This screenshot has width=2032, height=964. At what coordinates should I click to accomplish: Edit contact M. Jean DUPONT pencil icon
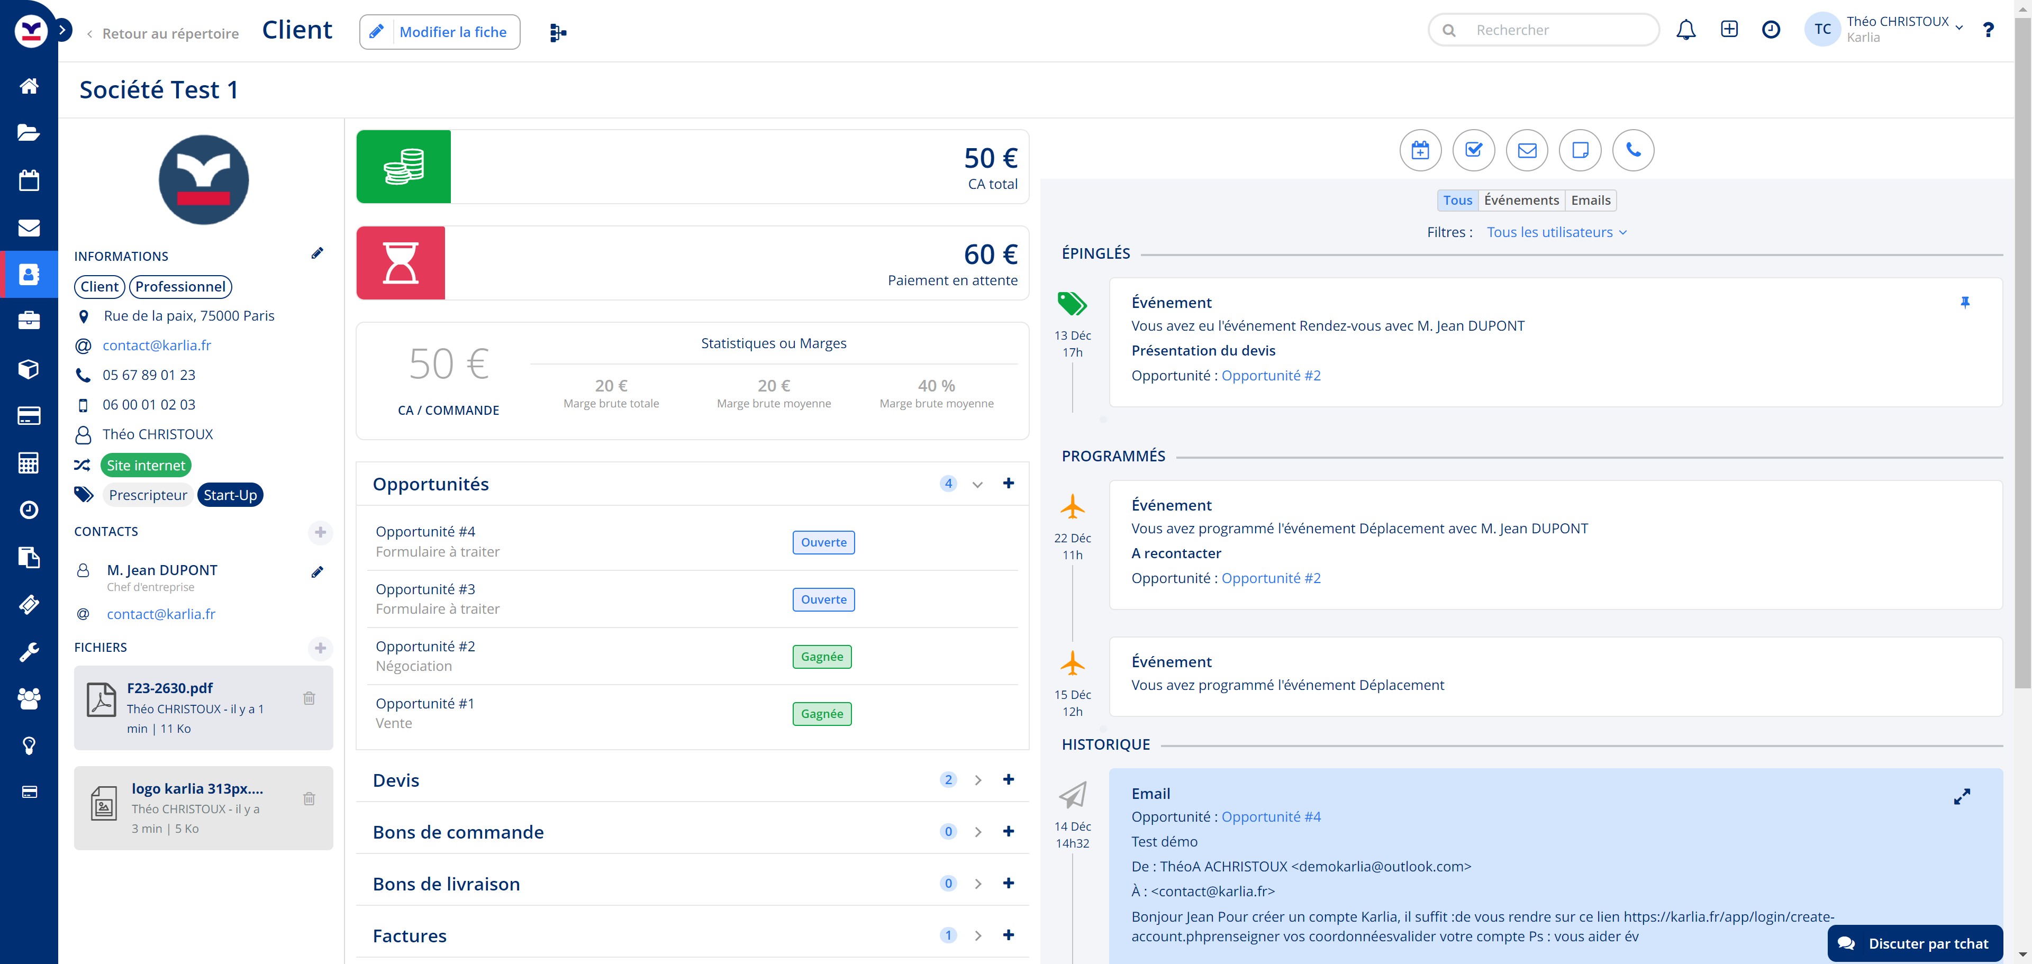pyautogui.click(x=317, y=572)
